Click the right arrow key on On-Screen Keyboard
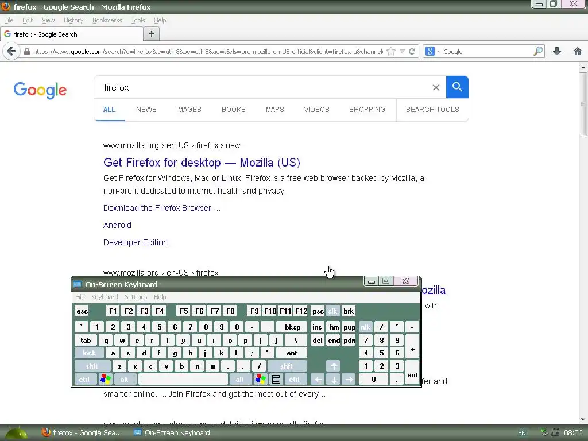Screen dimensions: 588x441 (x=349, y=379)
